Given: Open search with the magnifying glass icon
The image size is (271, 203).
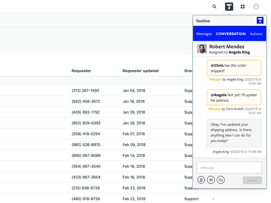Looking at the screenshot, I should click(x=214, y=7).
